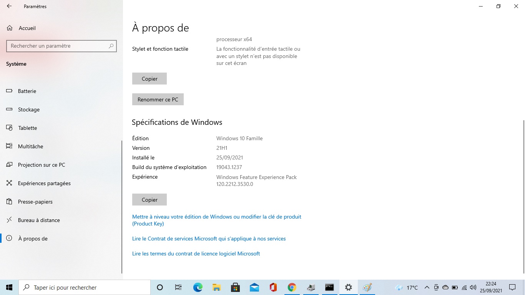Image resolution: width=525 pixels, height=295 pixels.
Task: Show hidden tray icons chevron
Action: pos(427,287)
